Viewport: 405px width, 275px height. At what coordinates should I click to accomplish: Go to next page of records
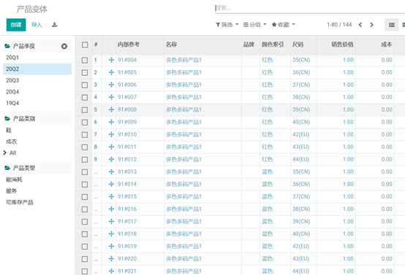tap(371, 25)
